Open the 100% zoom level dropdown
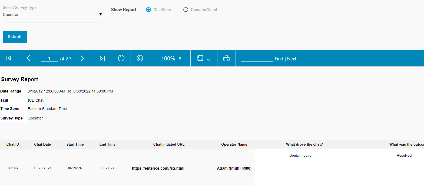424x185 pixels. click(170, 59)
